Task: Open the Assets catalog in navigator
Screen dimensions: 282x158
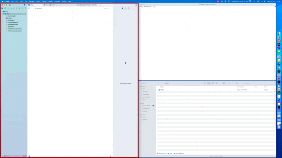Action: [10, 18]
